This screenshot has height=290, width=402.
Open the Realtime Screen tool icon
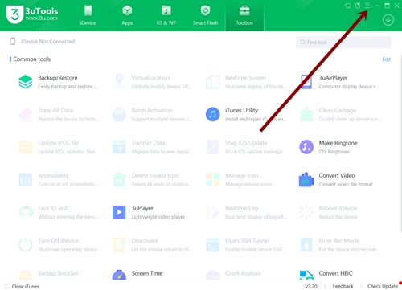point(212,82)
